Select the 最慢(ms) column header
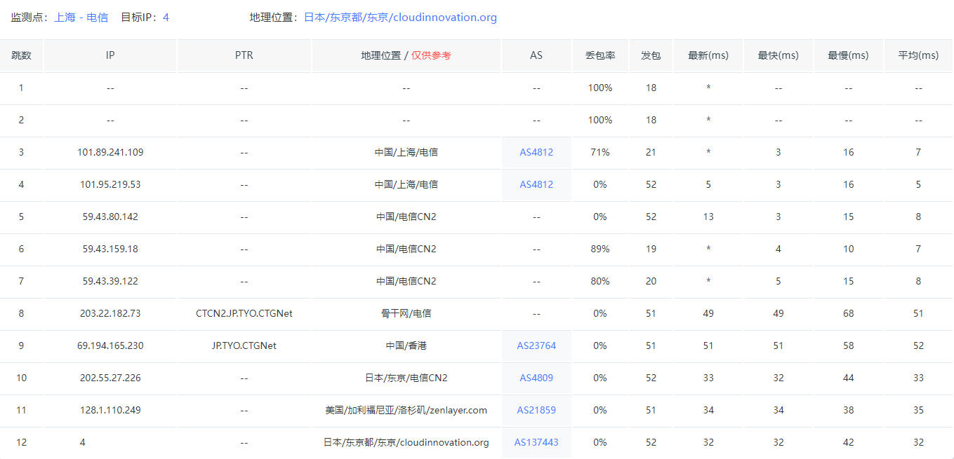 pyautogui.click(x=848, y=55)
